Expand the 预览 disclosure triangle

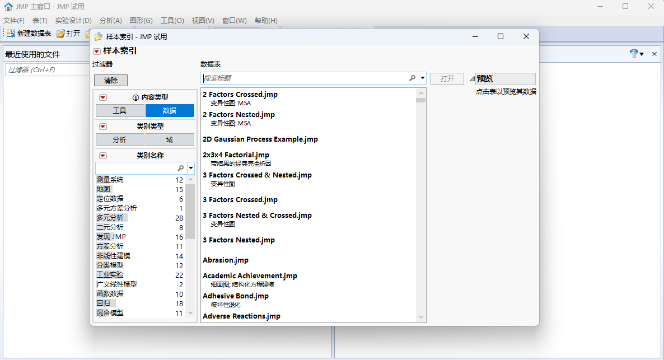click(472, 79)
